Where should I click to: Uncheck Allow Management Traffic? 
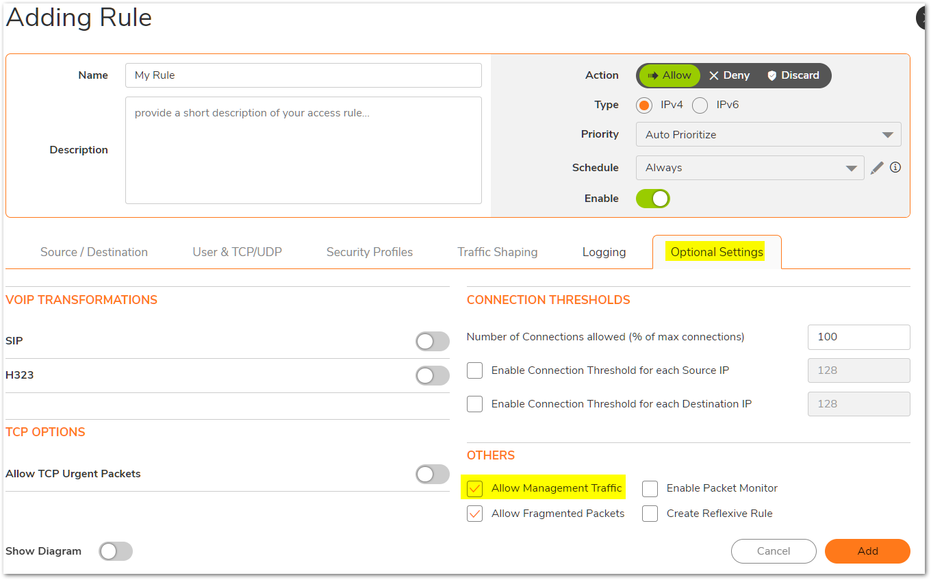click(x=475, y=488)
